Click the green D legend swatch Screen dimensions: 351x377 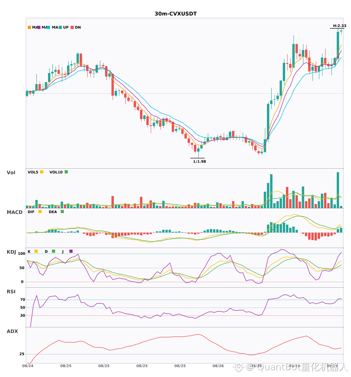click(x=54, y=251)
